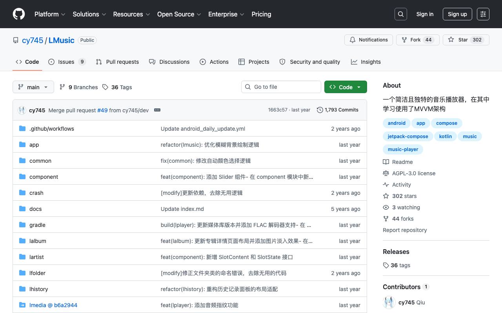This screenshot has height=313, width=502.
Task: Expand the Platform menu
Action: point(50,14)
